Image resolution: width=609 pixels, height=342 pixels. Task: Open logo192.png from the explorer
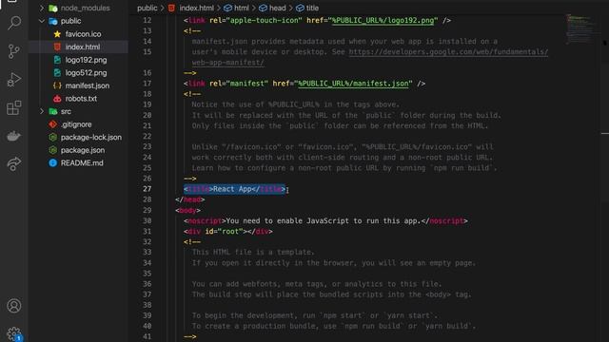click(x=86, y=60)
